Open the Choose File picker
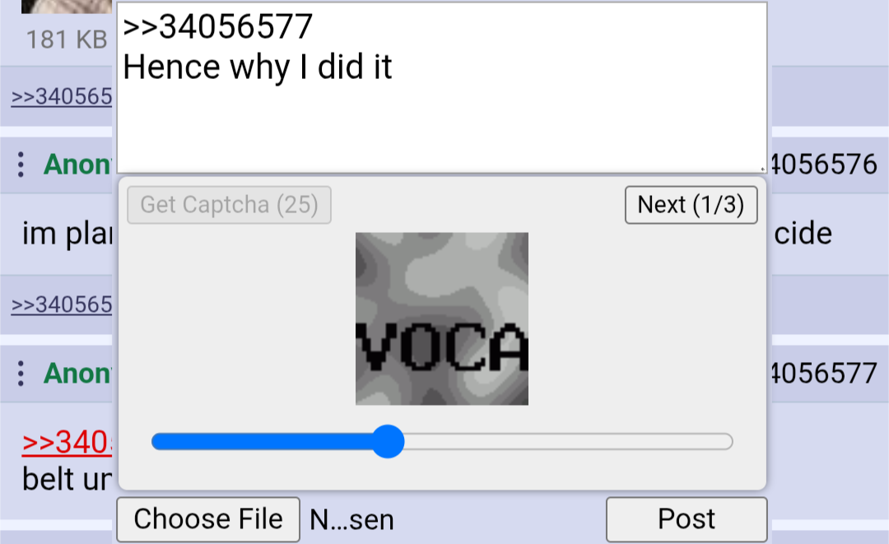This screenshot has height=544, width=889. [208, 519]
